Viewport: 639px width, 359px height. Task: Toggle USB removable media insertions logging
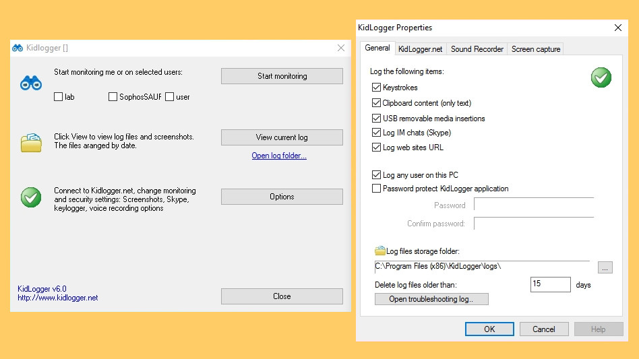tap(377, 119)
